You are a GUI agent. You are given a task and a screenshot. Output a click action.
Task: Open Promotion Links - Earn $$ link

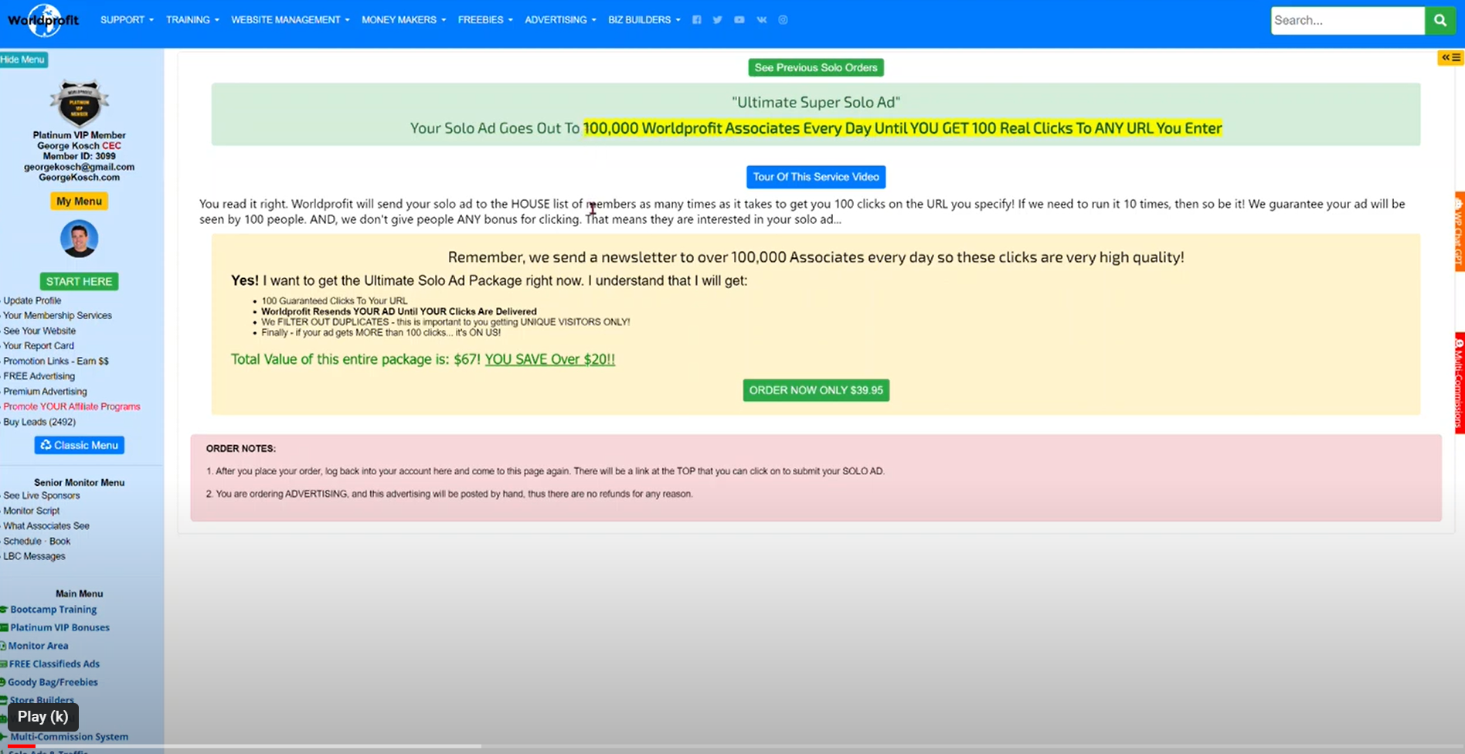point(56,361)
